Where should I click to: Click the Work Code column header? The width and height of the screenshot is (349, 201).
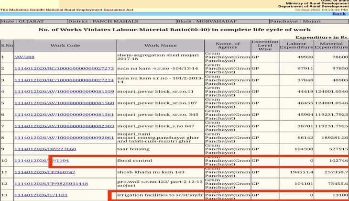click(65, 45)
